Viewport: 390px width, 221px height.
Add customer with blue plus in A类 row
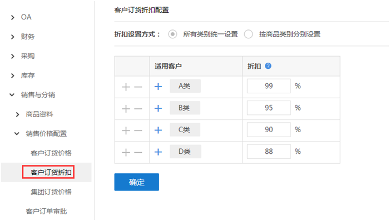[158, 87]
